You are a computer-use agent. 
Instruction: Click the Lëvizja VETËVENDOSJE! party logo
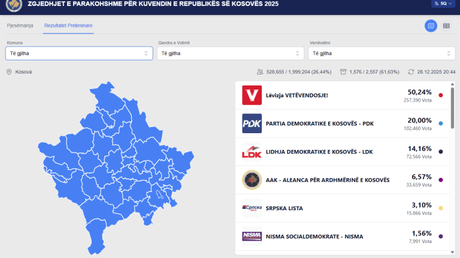[252, 95]
